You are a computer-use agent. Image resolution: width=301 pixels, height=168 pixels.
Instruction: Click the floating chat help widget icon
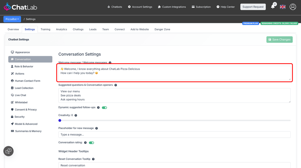pos(9,151)
